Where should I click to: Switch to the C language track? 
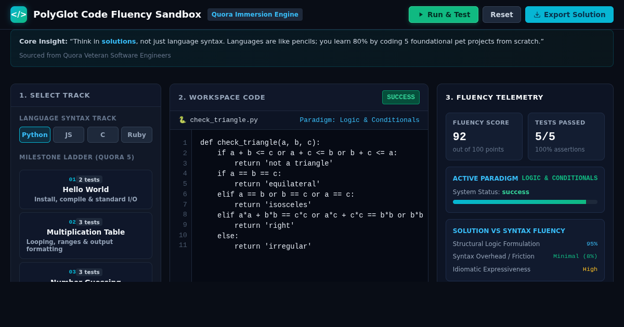click(x=103, y=134)
